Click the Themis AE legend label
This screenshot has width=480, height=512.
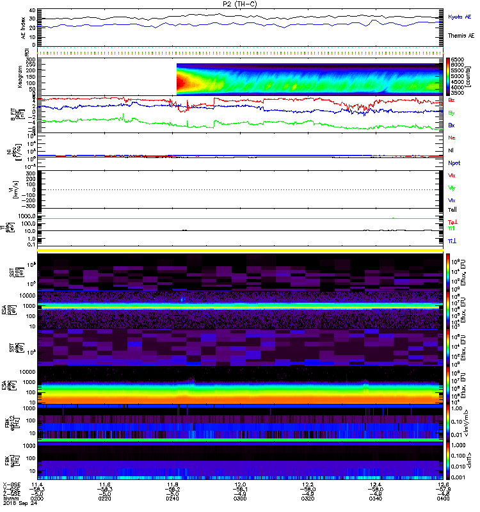[461, 36]
